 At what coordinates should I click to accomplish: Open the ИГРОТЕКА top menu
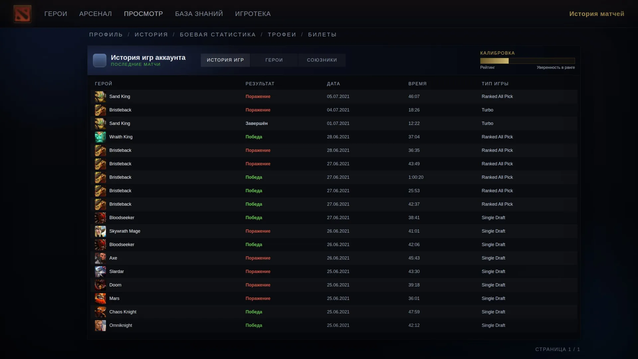point(253,14)
